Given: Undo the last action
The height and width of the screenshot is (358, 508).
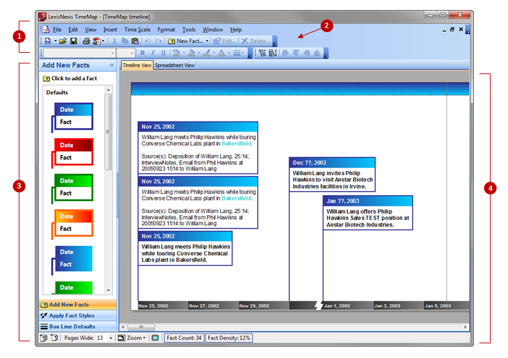Looking at the screenshot, I should [148, 41].
